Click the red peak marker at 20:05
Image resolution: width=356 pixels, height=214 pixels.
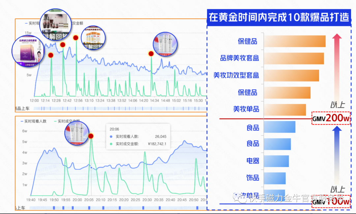(91, 136)
